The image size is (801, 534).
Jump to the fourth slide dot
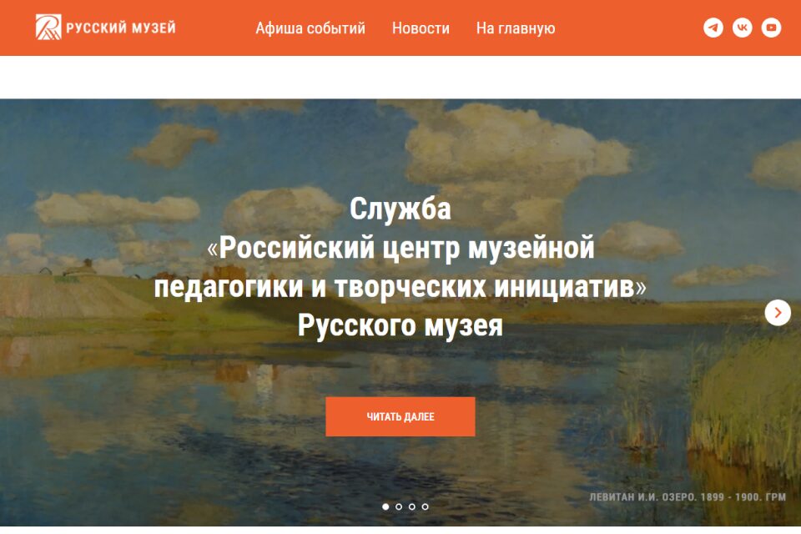click(x=425, y=506)
